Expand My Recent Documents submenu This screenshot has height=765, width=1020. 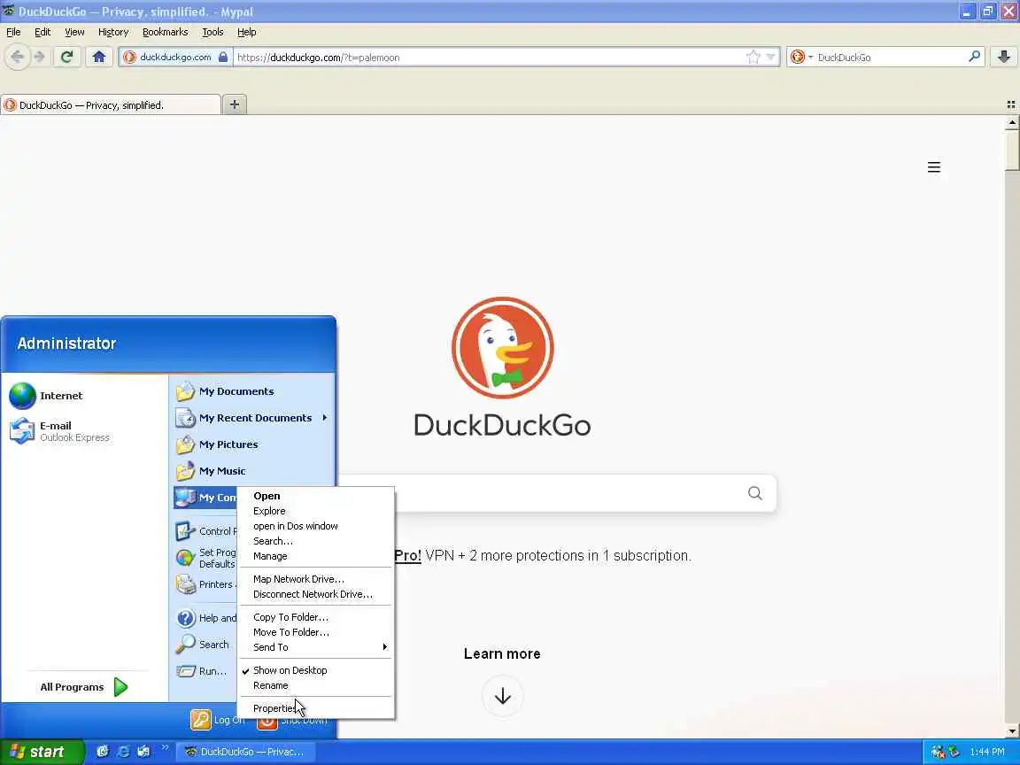[252, 418]
